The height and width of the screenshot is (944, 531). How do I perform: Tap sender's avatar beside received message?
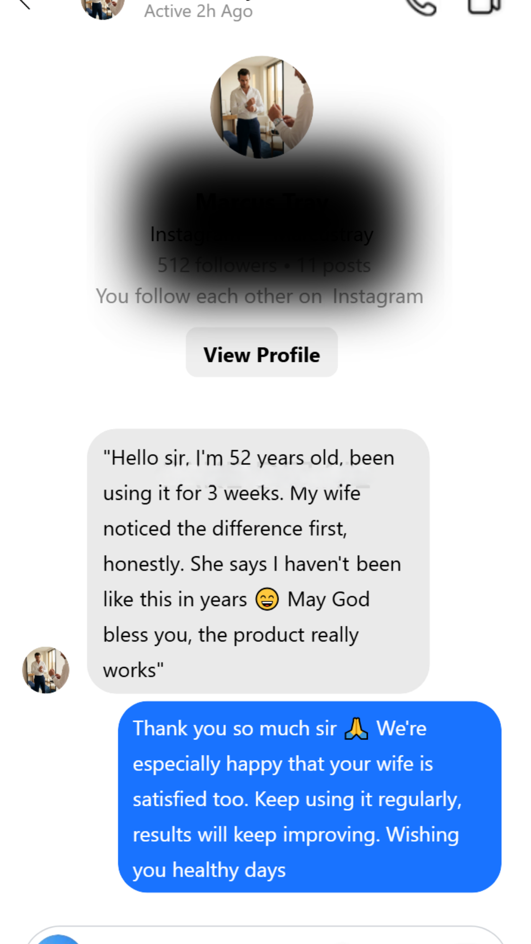pyautogui.click(x=46, y=670)
